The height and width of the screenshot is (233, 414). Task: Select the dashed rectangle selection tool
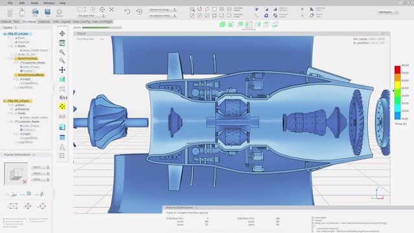coord(82,10)
